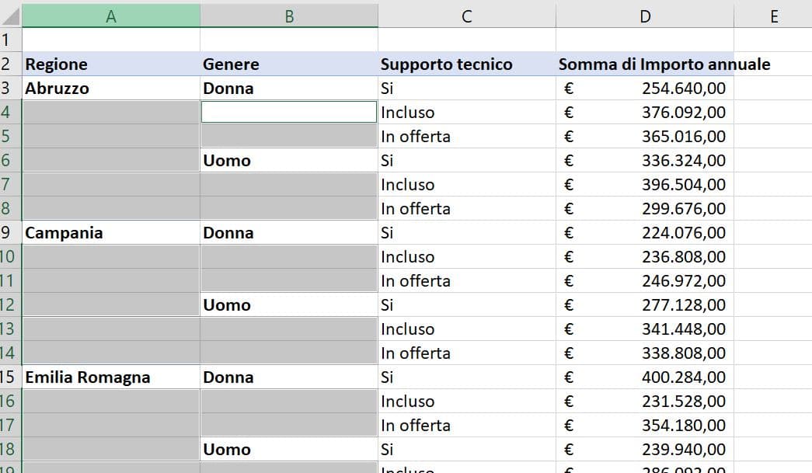Viewport: 812px width, 473px height.
Task: Select the Emilia Romagna cell
Action: [x=111, y=377]
